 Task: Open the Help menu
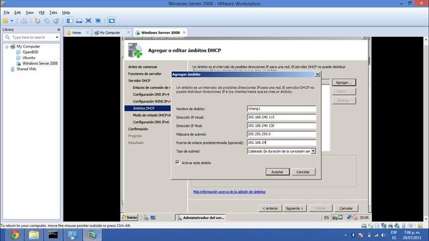(66, 13)
